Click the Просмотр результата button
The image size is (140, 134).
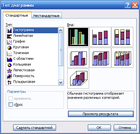coord(101,114)
